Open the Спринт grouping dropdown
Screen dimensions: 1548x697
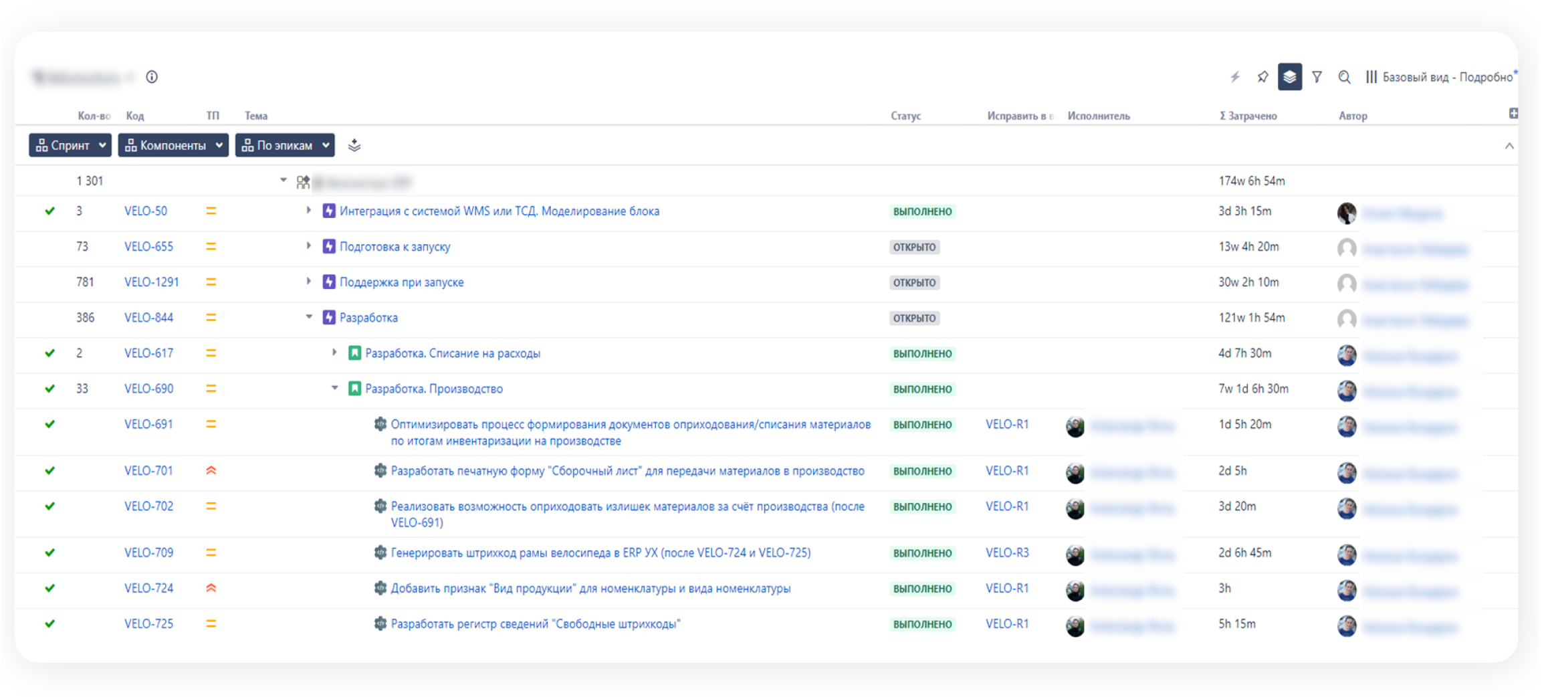70,145
